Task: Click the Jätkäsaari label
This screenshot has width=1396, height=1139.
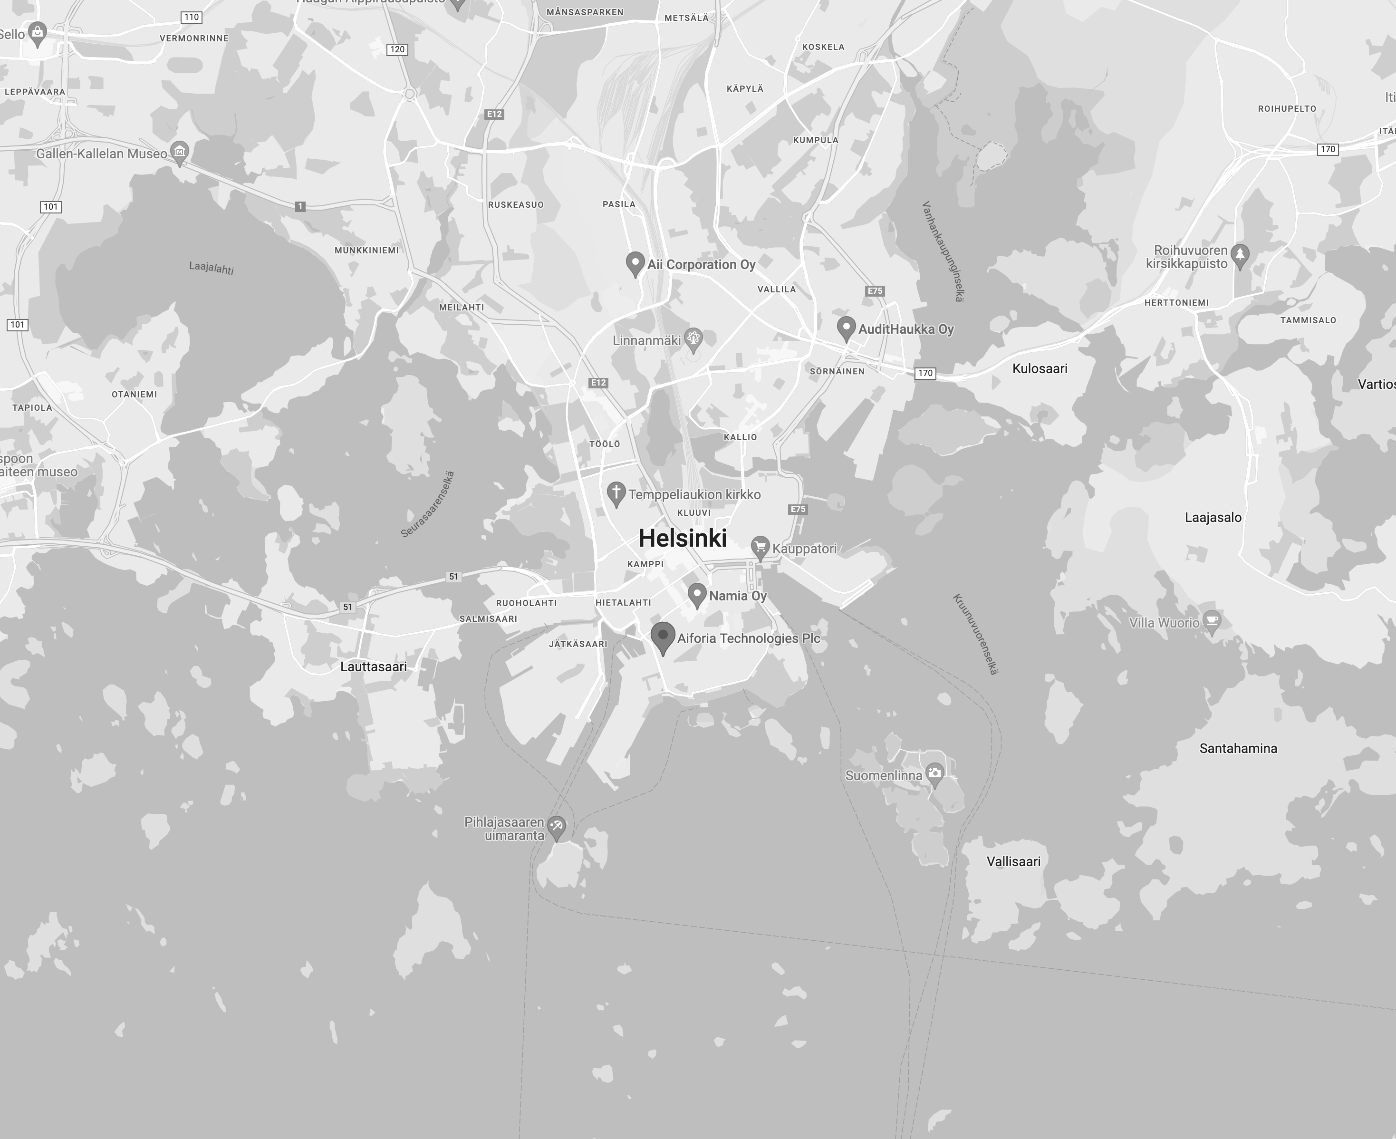Action: [x=578, y=644]
